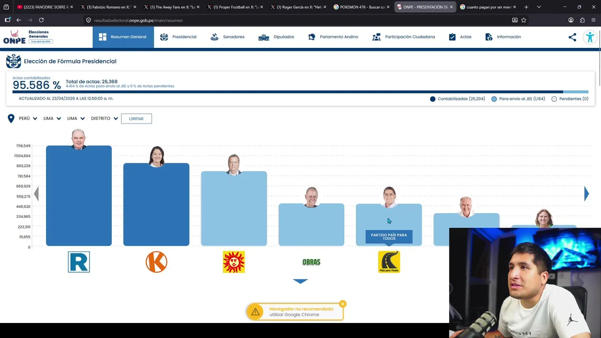Open the ONPE Elecciones Generales logo
This screenshot has width=601, height=338.
pyautogui.click(x=28, y=37)
